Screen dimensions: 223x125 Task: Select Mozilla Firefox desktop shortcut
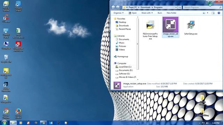(x=18, y=114)
